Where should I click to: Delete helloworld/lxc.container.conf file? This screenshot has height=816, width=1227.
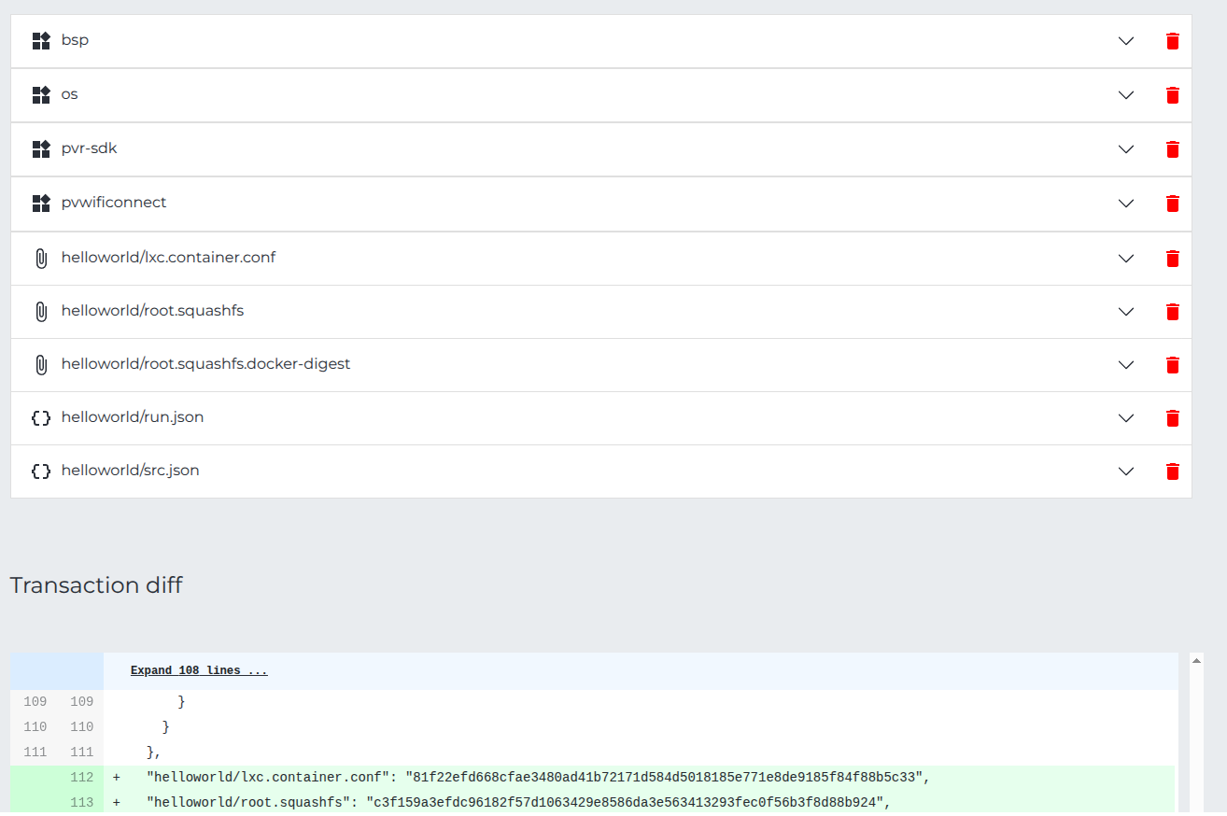pyautogui.click(x=1173, y=259)
